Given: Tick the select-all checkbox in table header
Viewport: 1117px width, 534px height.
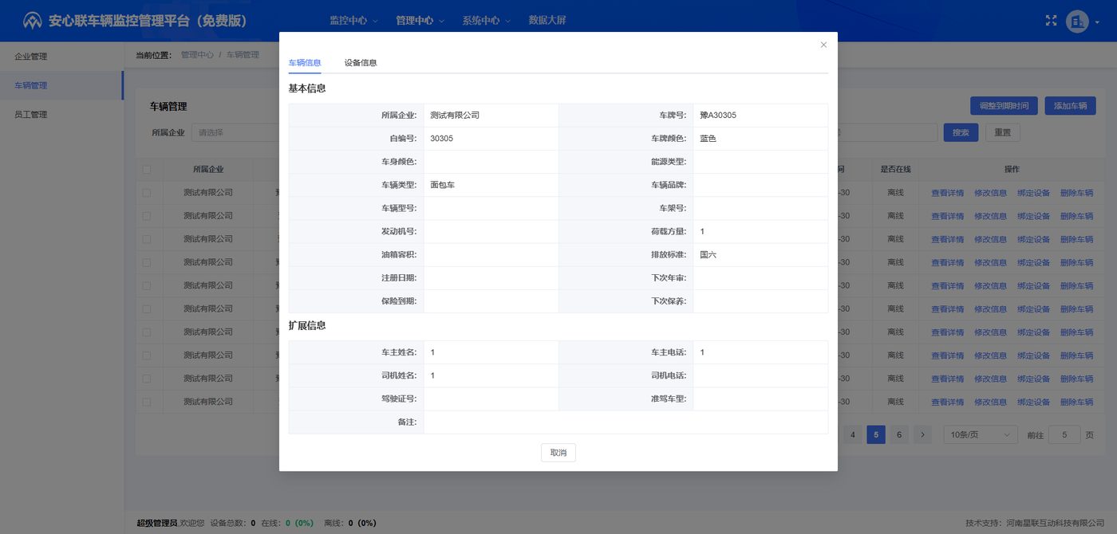Looking at the screenshot, I should pos(146,169).
